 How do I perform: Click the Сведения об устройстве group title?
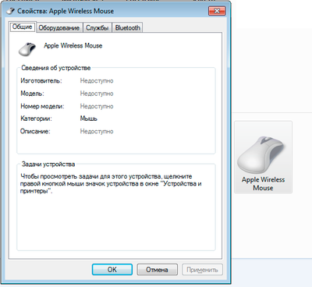(x=56, y=68)
